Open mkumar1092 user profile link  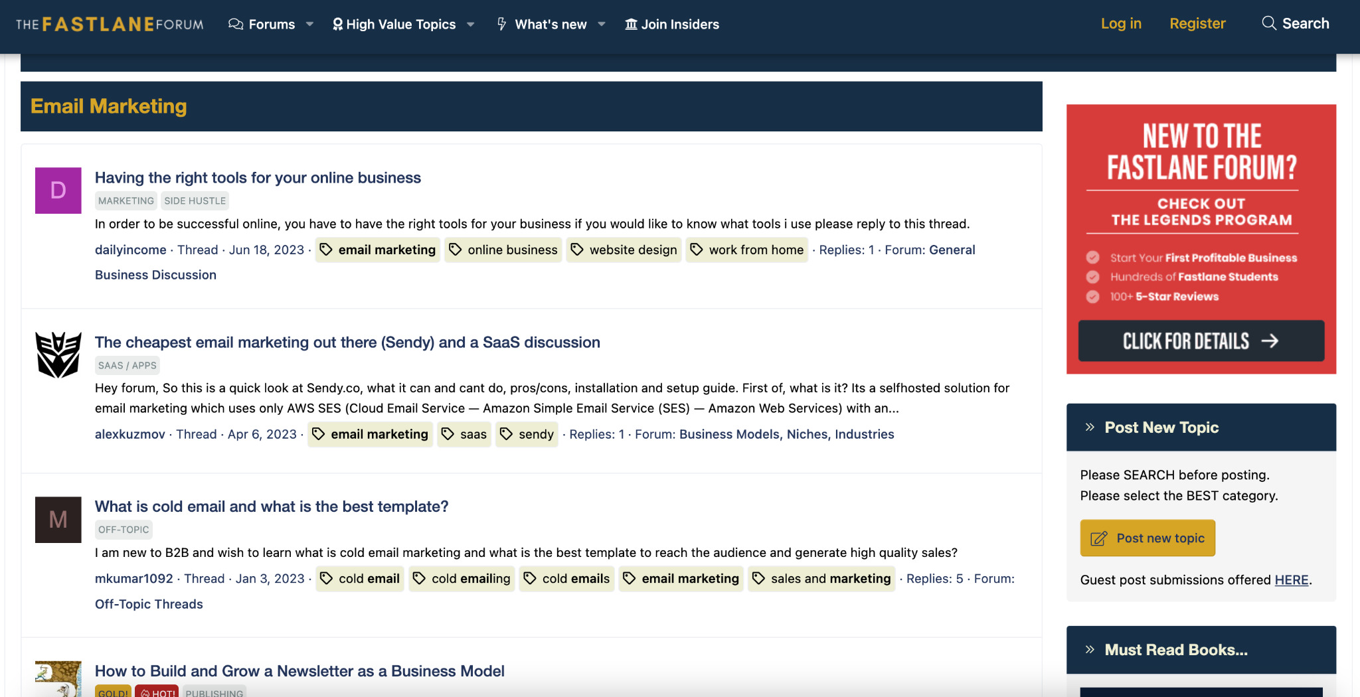tap(134, 579)
